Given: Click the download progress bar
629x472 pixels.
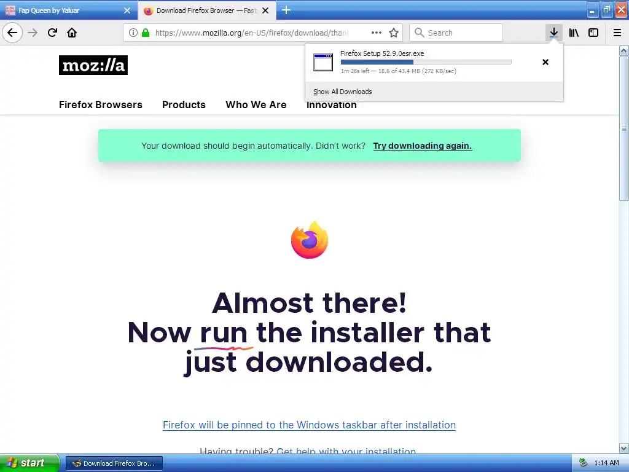Looking at the screenshot, I should click(x=426, y=62).
